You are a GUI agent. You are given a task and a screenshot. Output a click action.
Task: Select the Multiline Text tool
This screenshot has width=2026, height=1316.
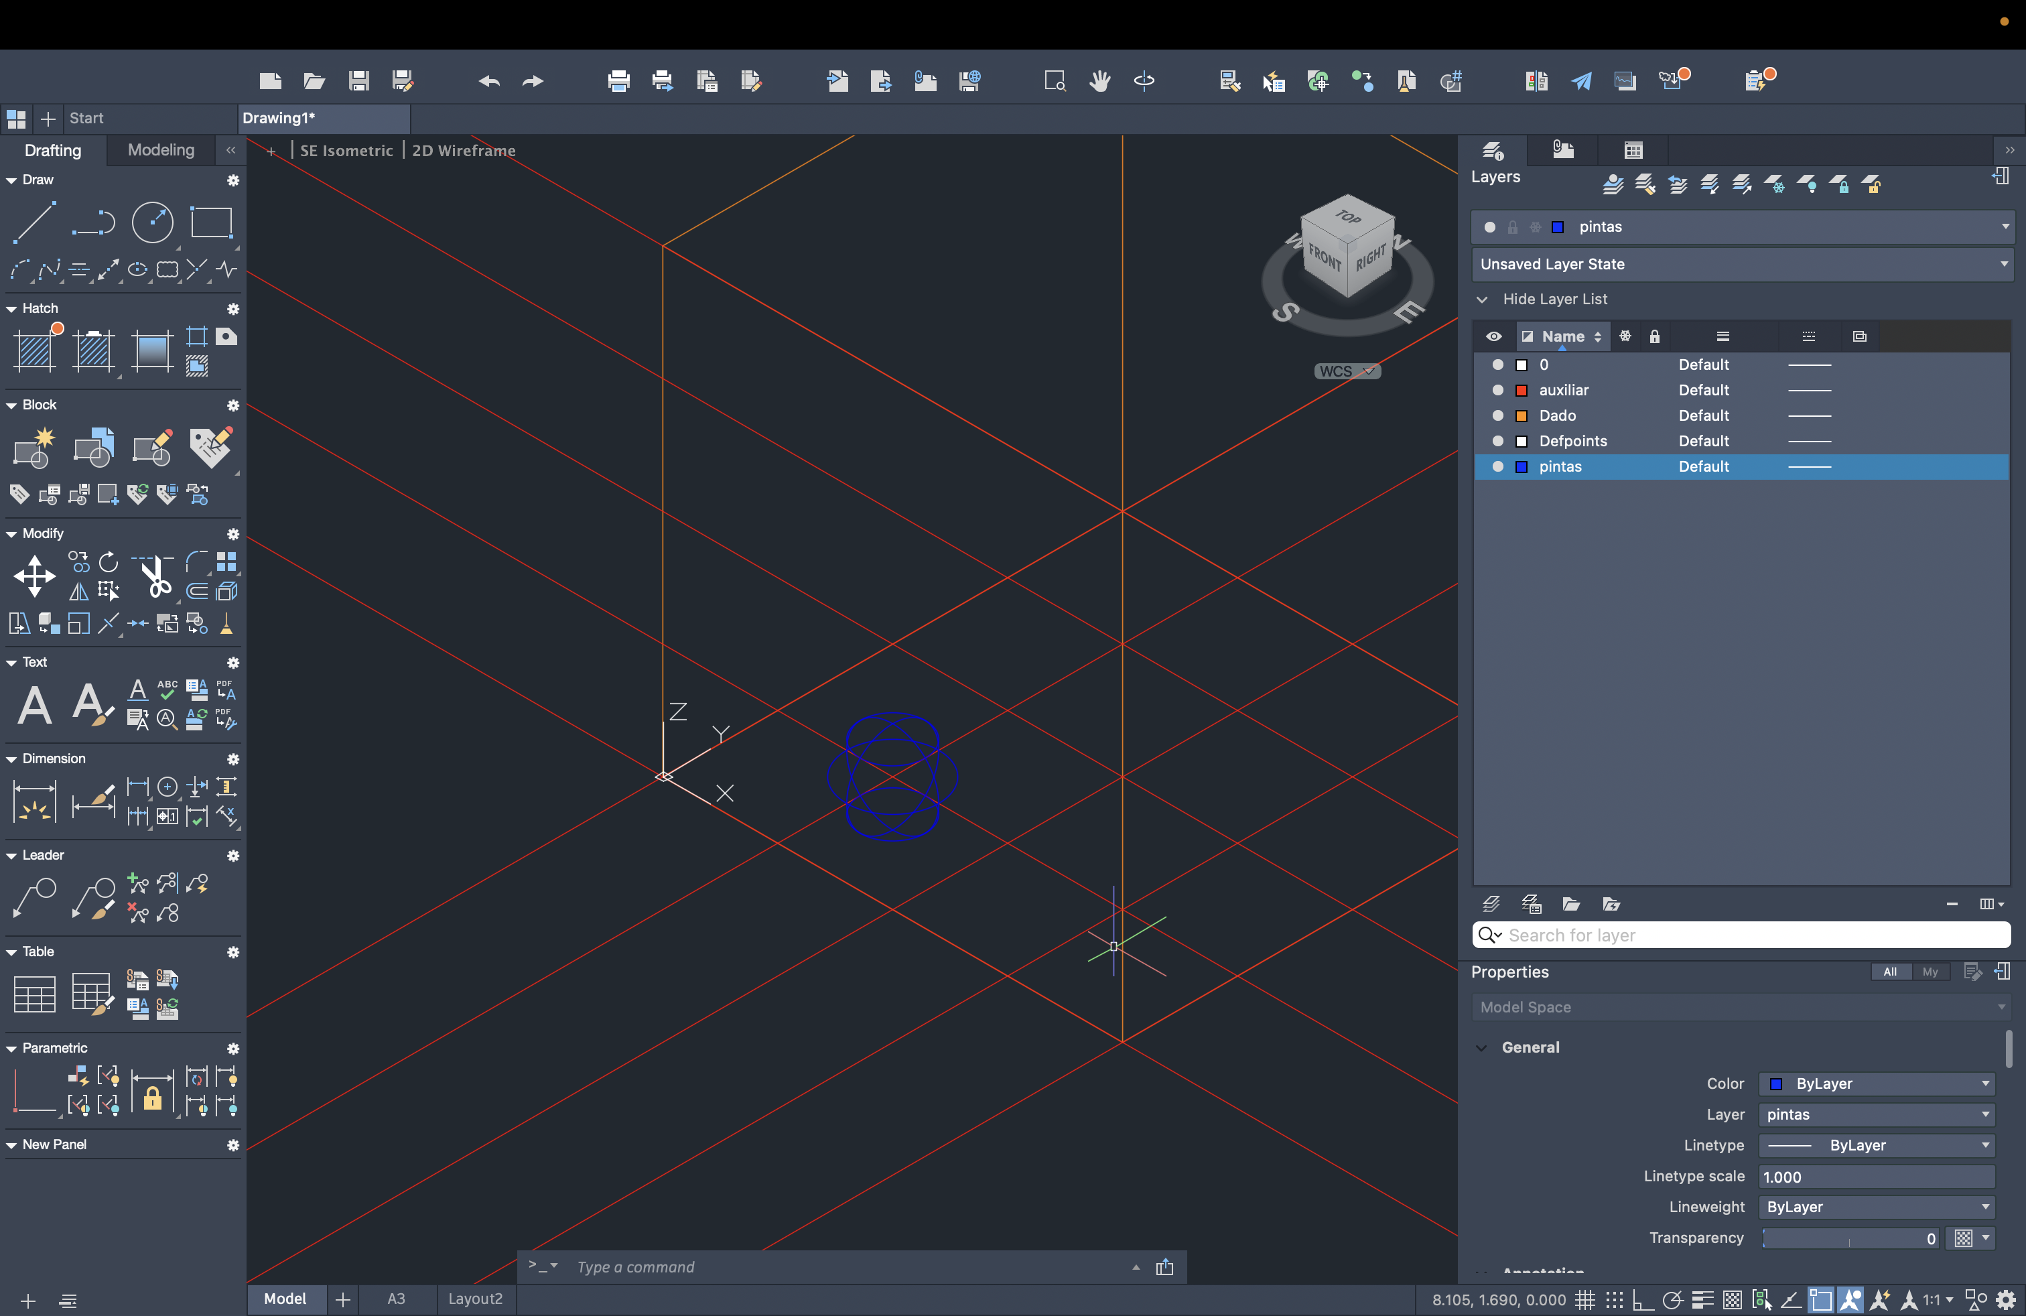(x=34, y=705)
